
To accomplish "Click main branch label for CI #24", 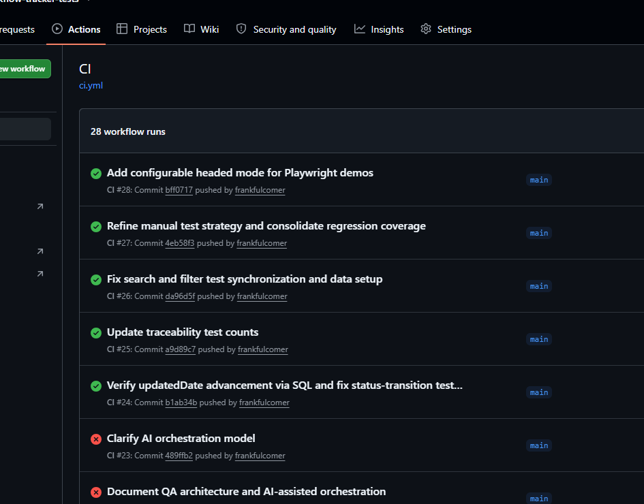I will 539,392.
